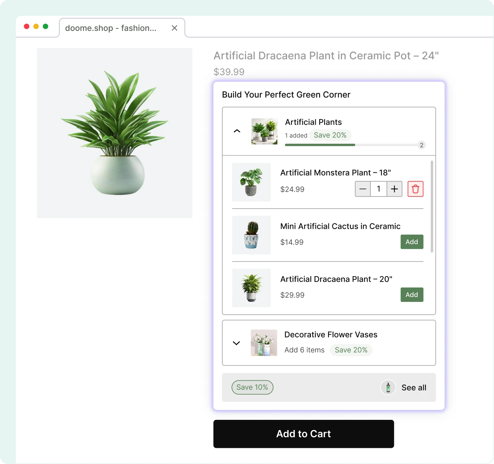Click the $14.99 Cactus price
The image size is (494, 464).
(292, 242)
